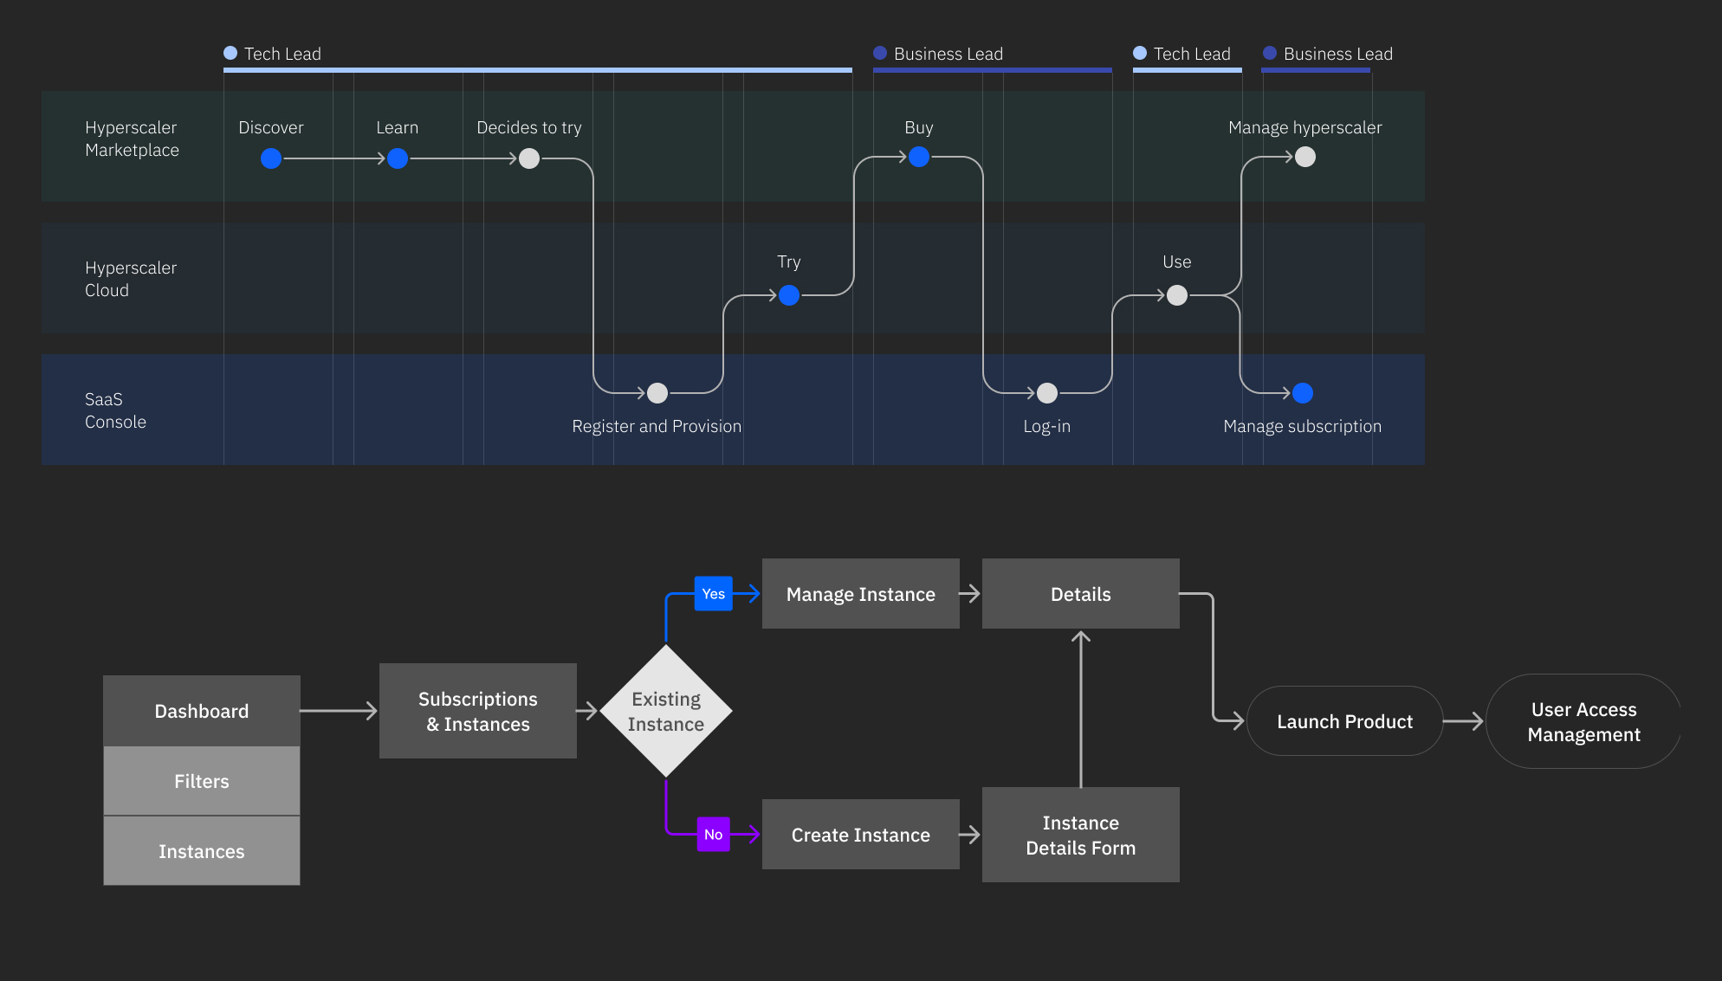1722x981 pixels.
Task: Click the Log-in text label
Action: 1047,426
